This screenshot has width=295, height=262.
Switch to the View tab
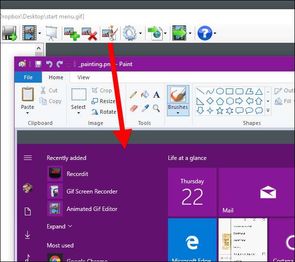83,77
